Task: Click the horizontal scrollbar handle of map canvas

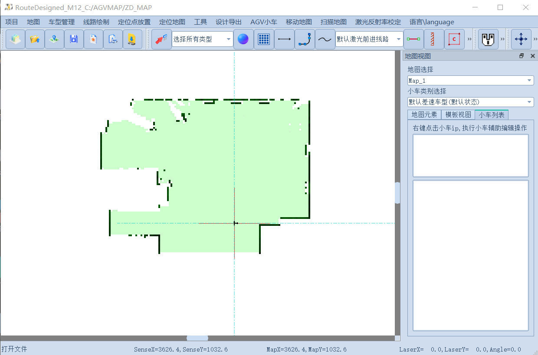Action: (x=197, y=338)
